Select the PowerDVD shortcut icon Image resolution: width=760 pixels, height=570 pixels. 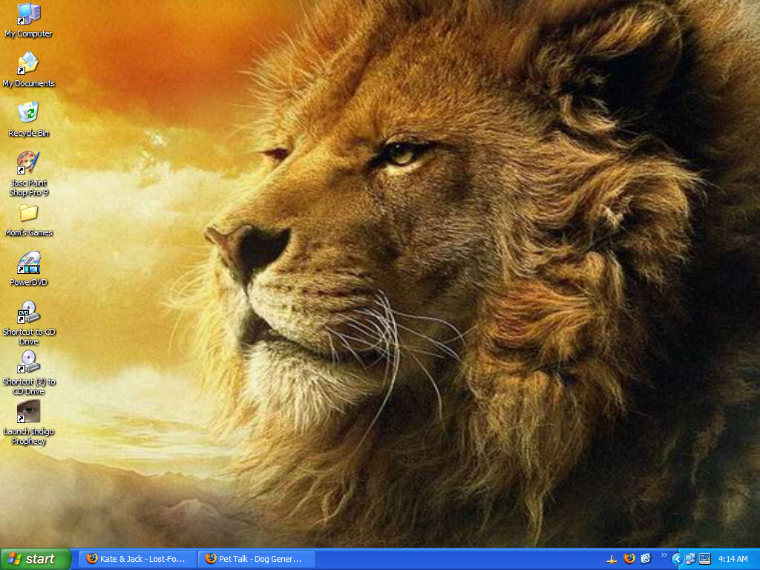[29, 269]
